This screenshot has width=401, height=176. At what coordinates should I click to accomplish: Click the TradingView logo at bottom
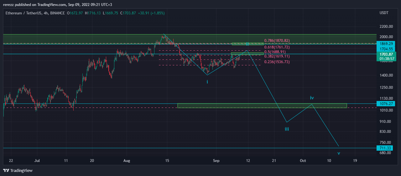coord(18,170)
